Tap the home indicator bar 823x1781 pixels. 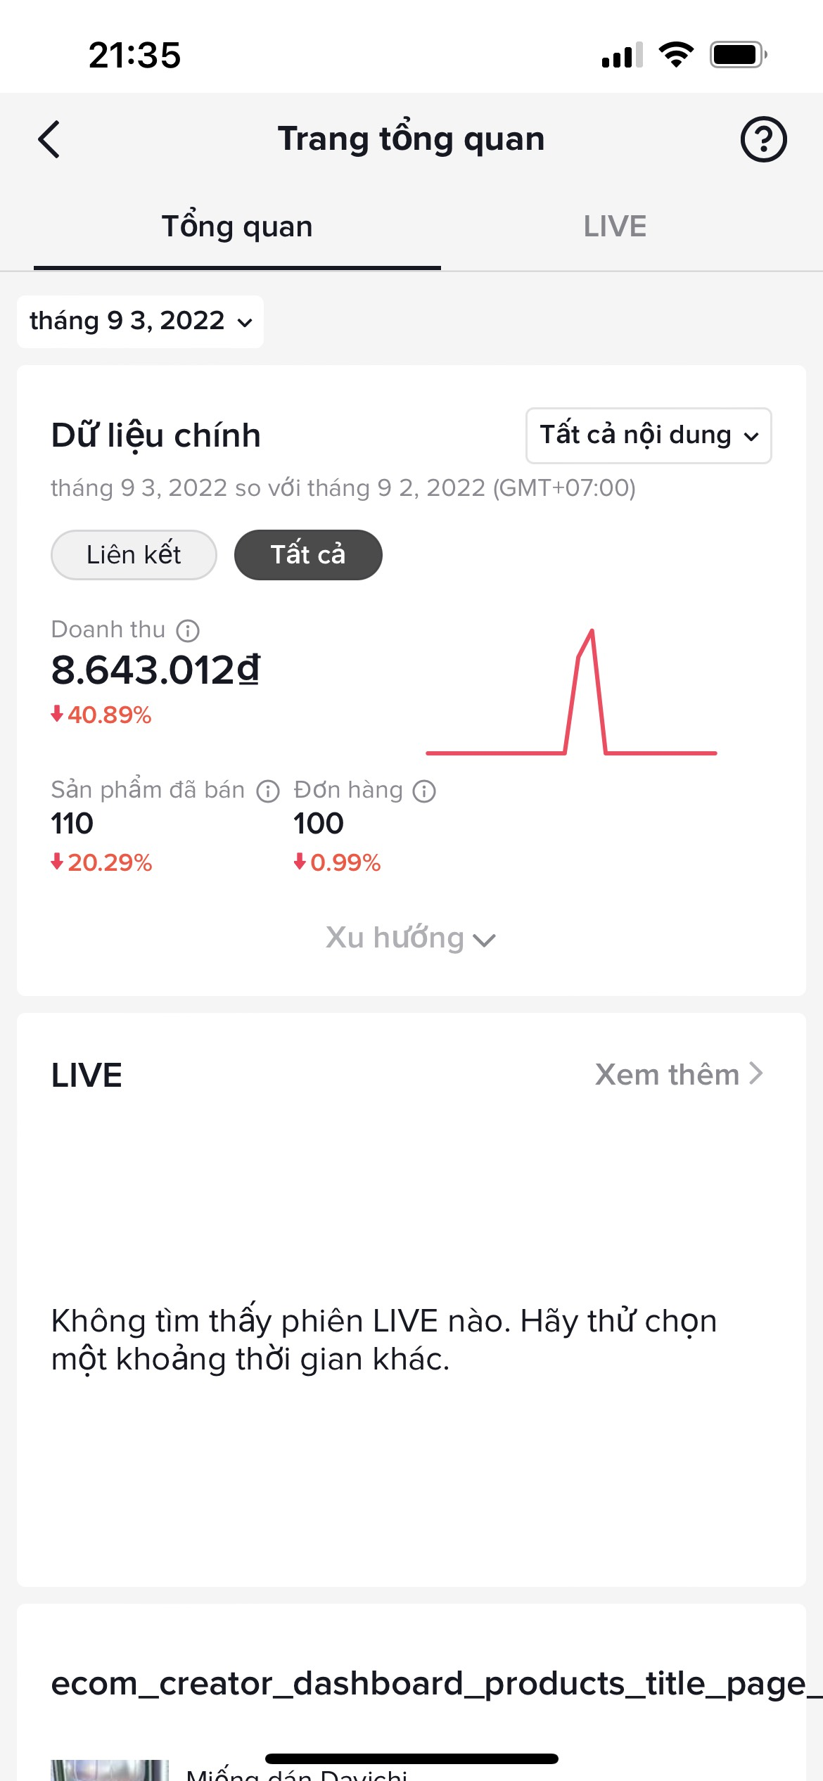412,1758
